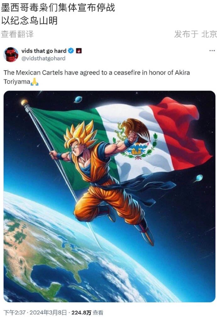Image resolution: width=217 pixels, height=317 pixels.
Task: Open the vids that go hard profile avatar
Action: point(11,55)
